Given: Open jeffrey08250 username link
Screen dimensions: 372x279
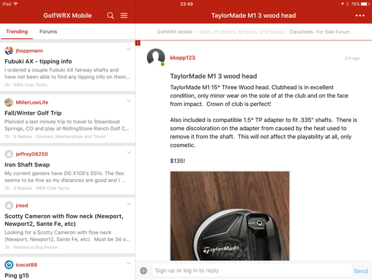Looking at the screenshot, I should pyautogui.click(x=32, y=154).
